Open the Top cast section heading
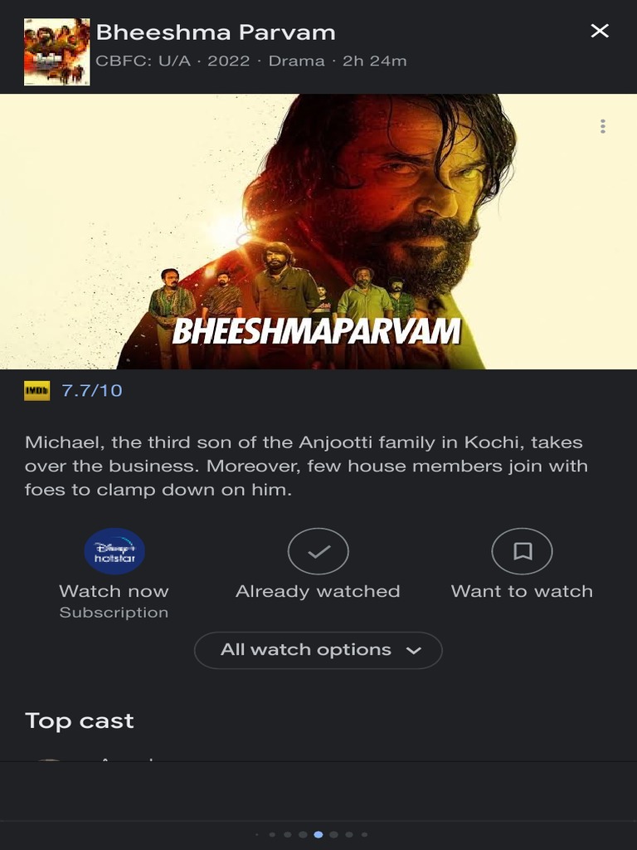 tap(80, 721)
